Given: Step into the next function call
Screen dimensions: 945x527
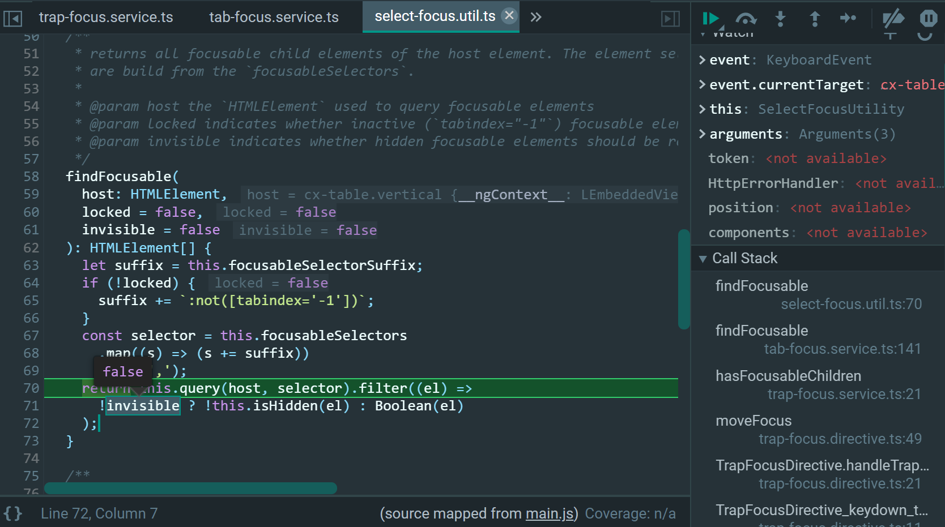Looking at the screenshot, I should [x=781, y=19].
